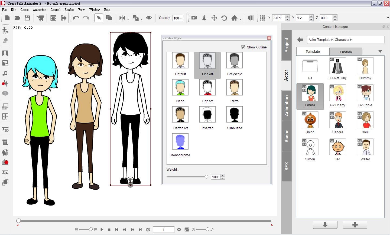This screenshot has height=235, width=390.
Task: Uncheck the Show Outline checkbox
Action: coord(243,47)
